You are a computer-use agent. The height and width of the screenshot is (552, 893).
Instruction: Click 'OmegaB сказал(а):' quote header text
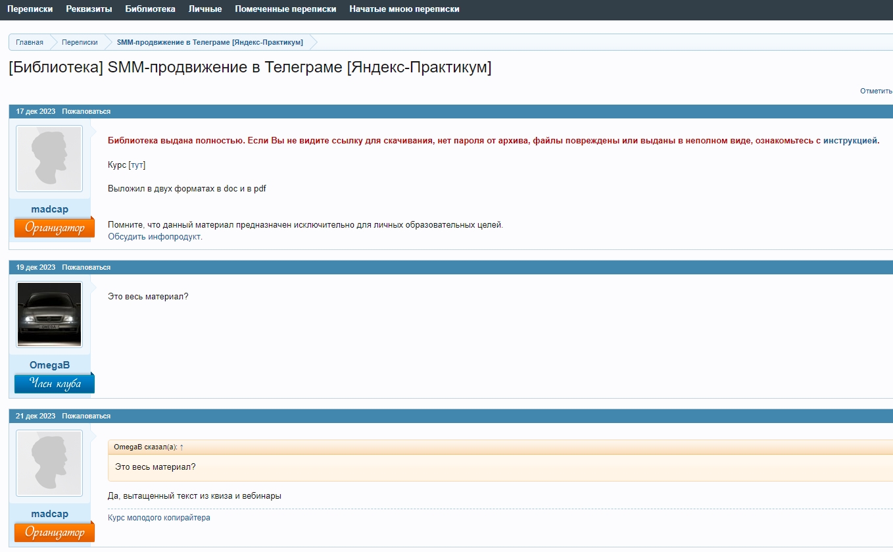pos(145,447)
